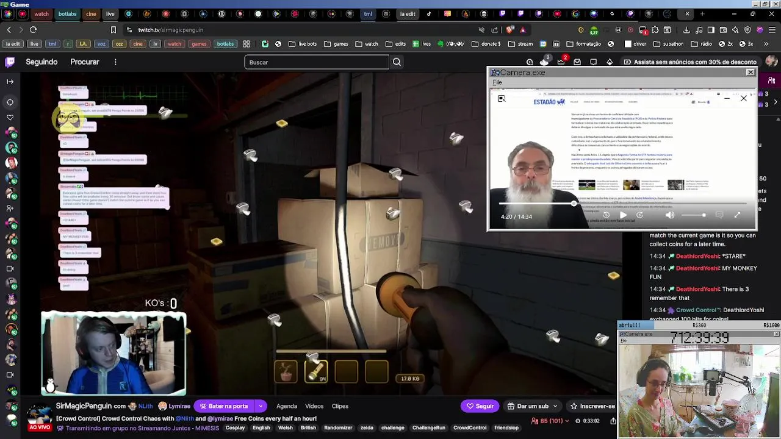Seek on the Camera.exe video progress bar
This screenshot has height=439, width=781.
(622, 204)
